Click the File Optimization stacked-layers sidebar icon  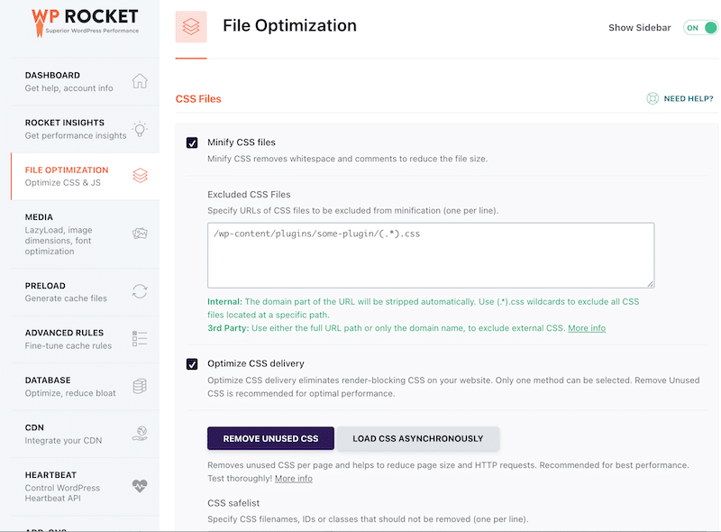pos(140,176)
